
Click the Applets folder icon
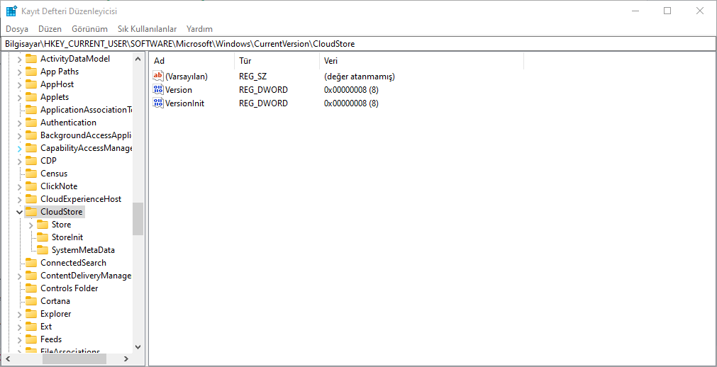[31, 97]
